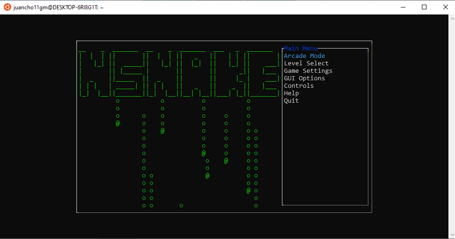Viewport: 455px width, 239px height.
Task: Minimize the terminal window
Action: [403, 7]
